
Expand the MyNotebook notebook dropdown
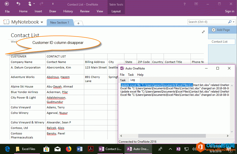point(42,22)
